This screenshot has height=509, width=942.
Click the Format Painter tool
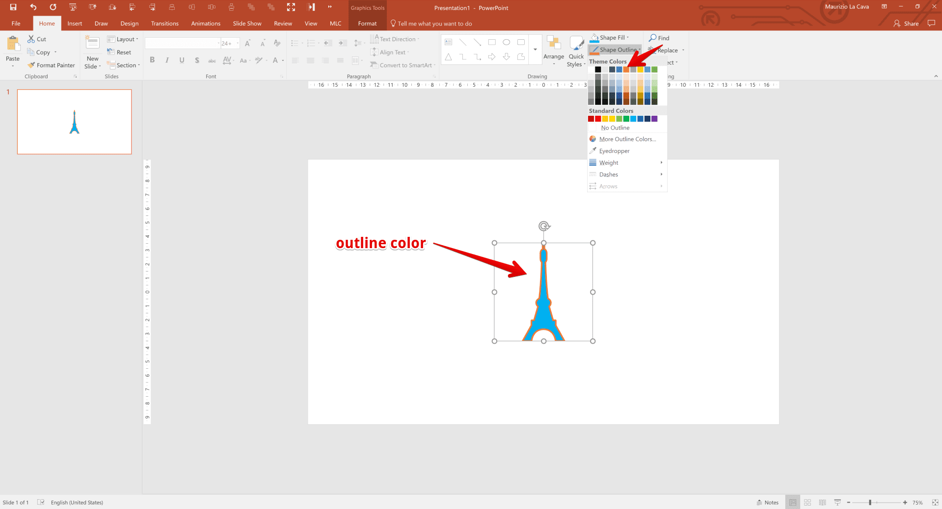point(51,65)
